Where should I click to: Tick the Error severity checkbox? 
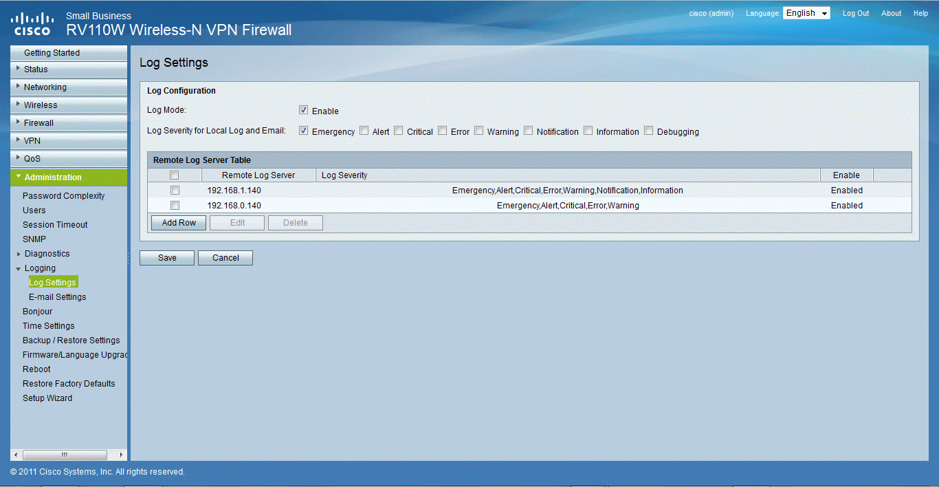[442, 131]
